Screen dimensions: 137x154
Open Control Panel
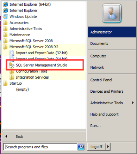click(101, 80)
